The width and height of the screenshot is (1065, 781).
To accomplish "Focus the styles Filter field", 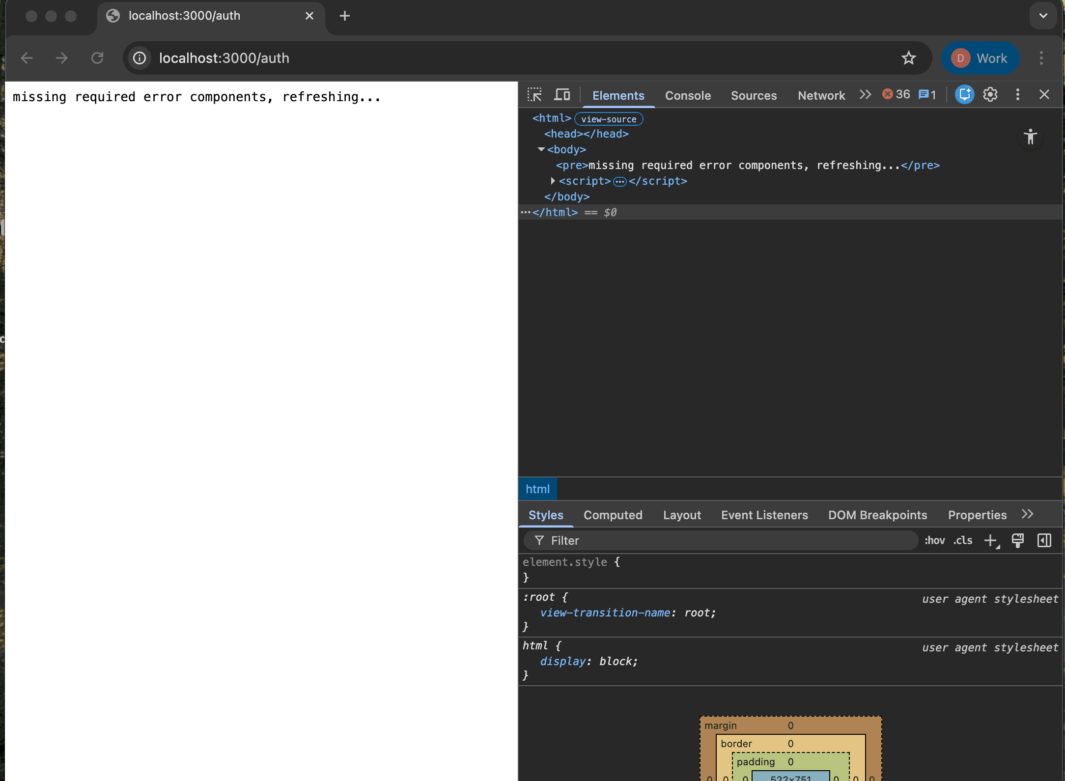I will pyautogui.click(x=721, y=540).
